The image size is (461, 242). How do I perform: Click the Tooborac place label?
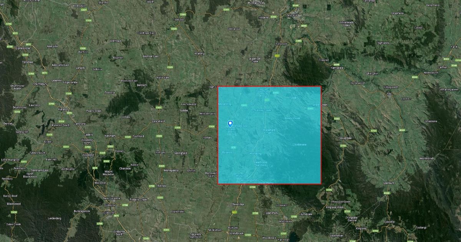coord(179,19)
